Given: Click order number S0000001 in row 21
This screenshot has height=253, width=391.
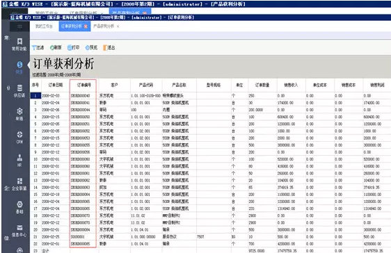Looking at the screenshot, I should click(78, 237).
